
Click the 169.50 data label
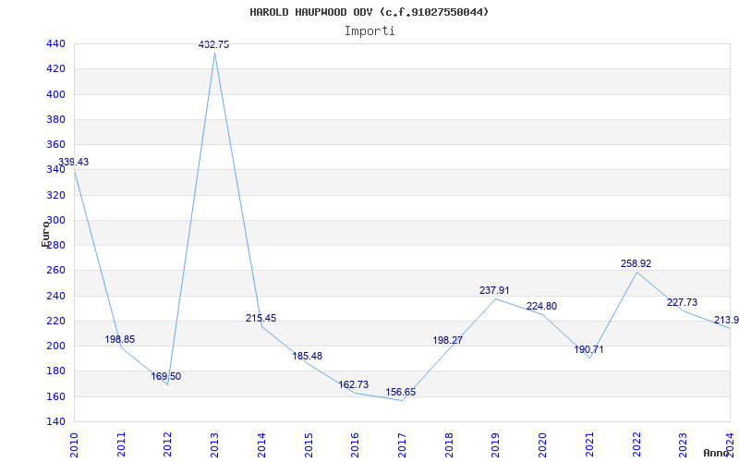166,377
